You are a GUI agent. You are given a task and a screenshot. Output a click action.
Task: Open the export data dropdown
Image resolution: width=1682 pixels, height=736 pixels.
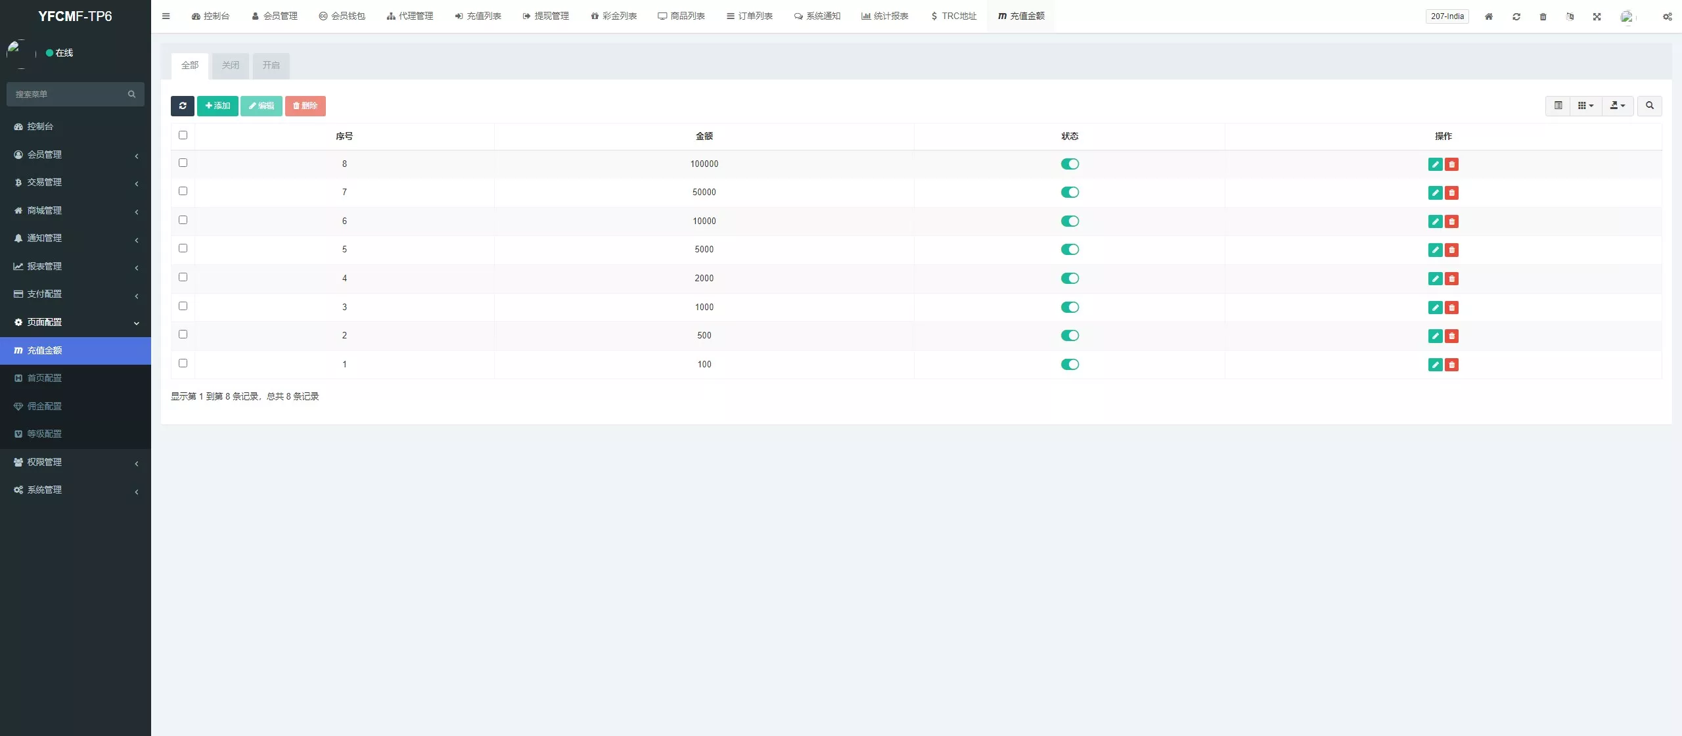1618,106
